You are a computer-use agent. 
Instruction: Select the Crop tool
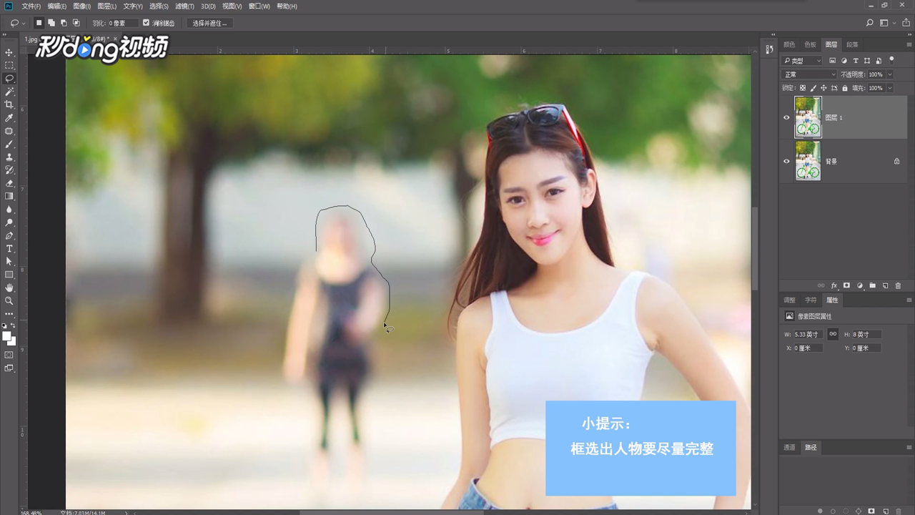pyautogui.click(x=9, y=104)
